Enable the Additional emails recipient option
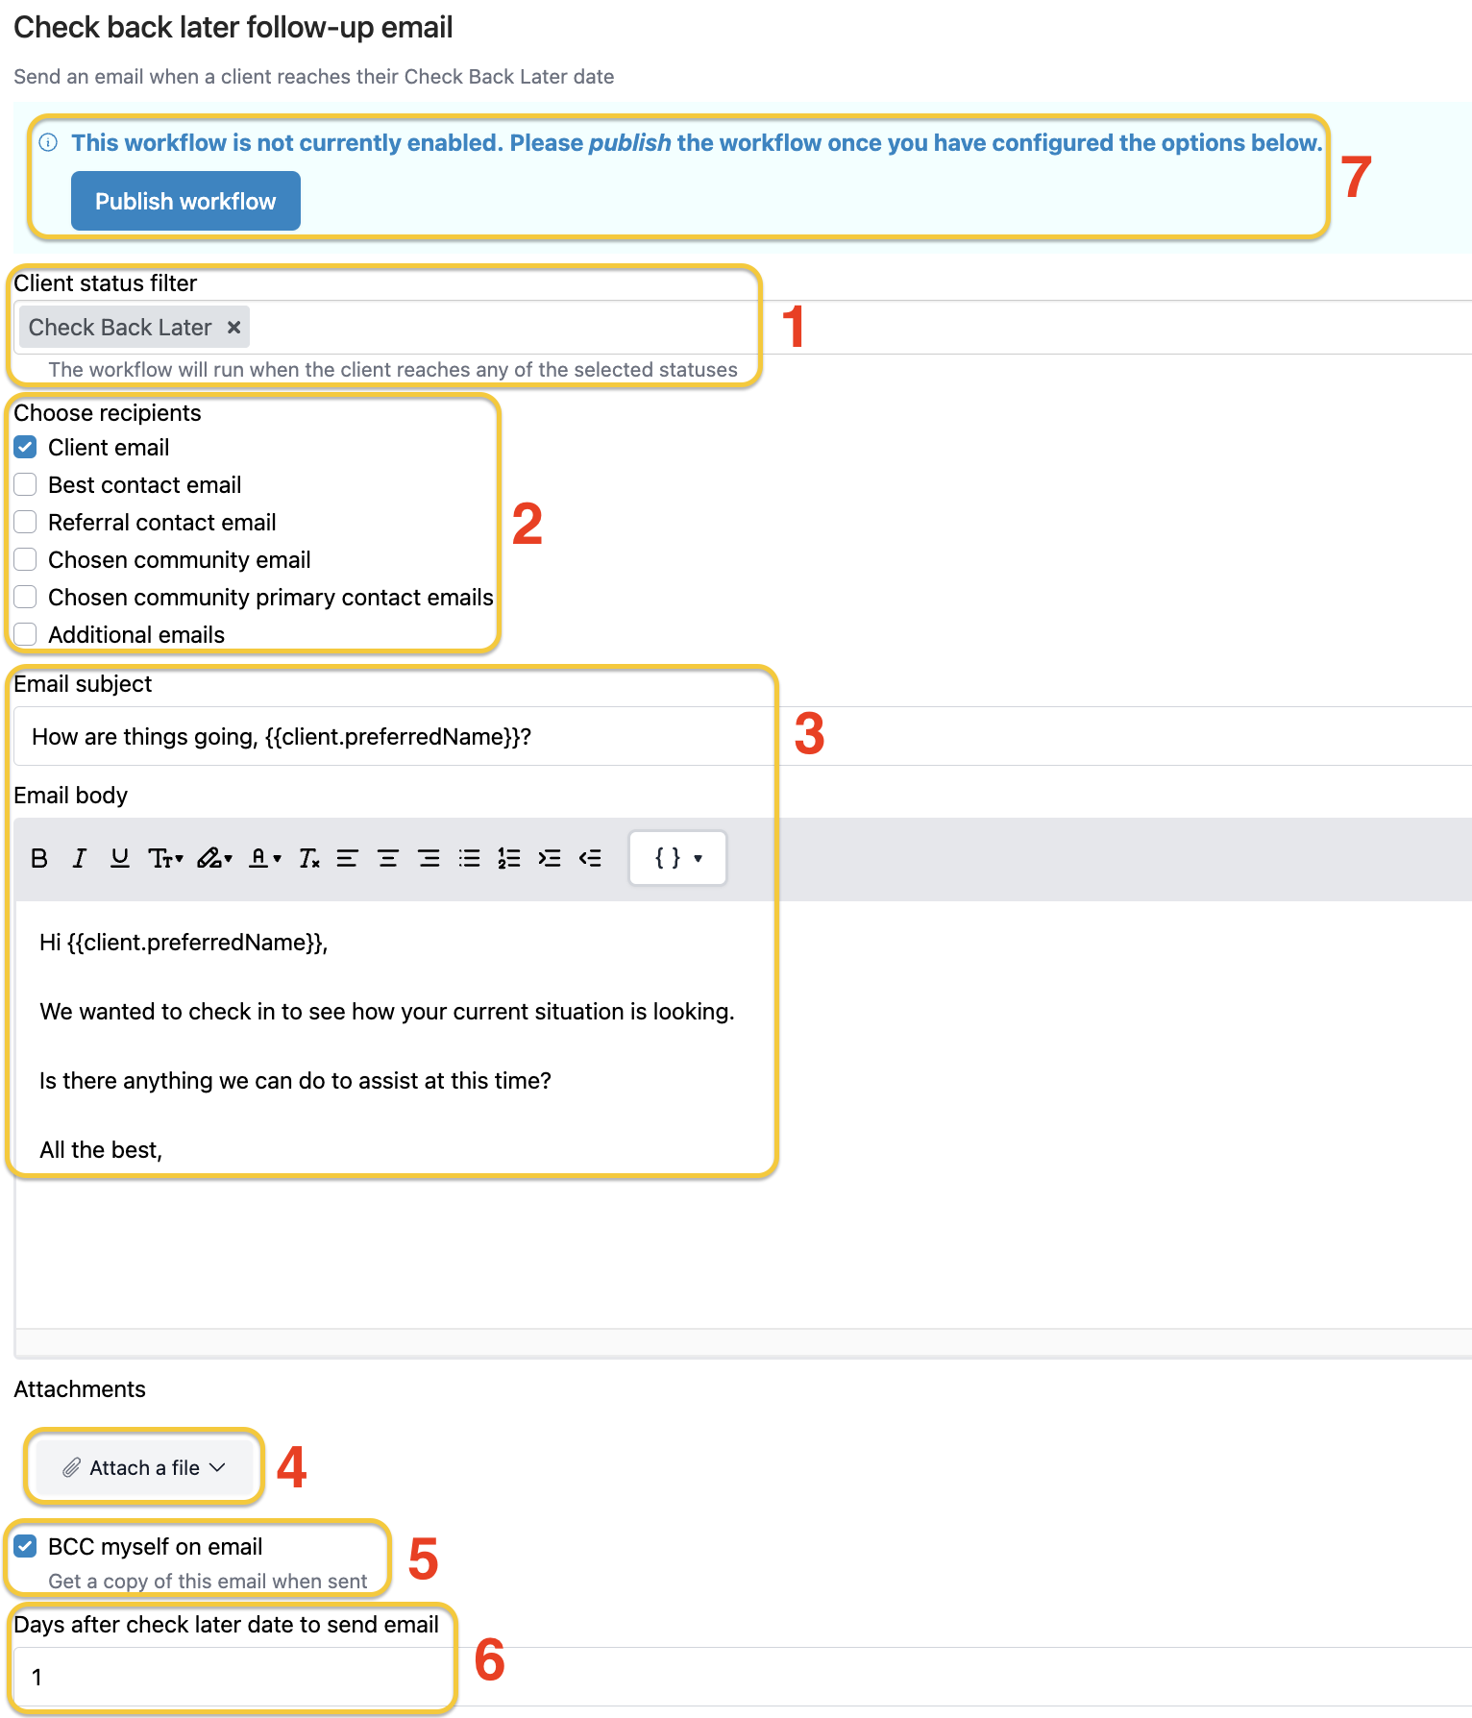1472x1718 pixels. tap(25, 633)
